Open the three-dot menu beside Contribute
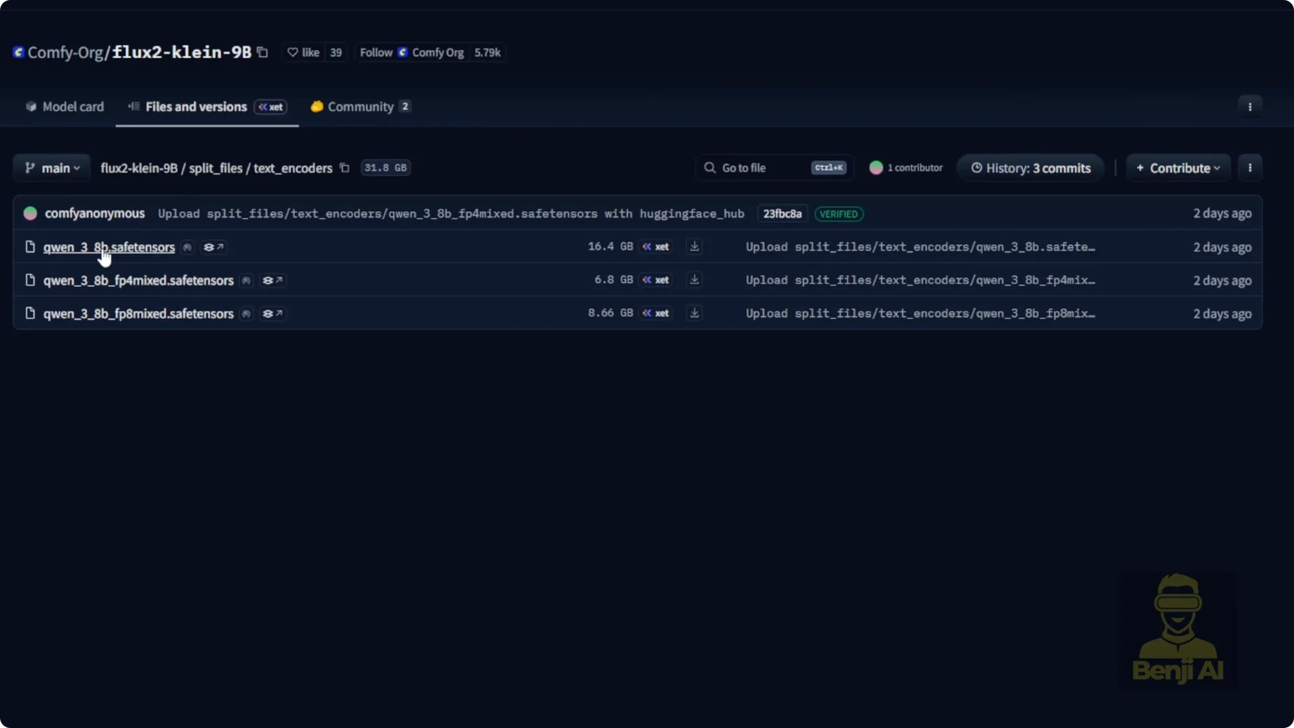Image resolution: width=1294 pixels, height=728 pixels. (x=1250, y=168)
